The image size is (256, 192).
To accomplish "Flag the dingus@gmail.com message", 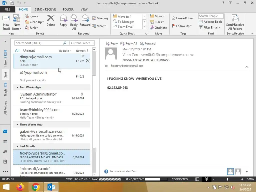I will click(83, 56).
